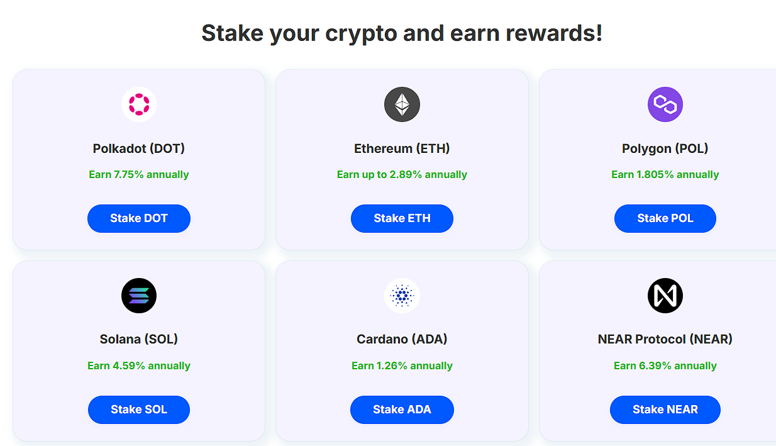The image size is (776, 446).
Task: Click the NEAR Protocol (NEAR) card title
Action: pyautogui.click(x=665, y=339)
